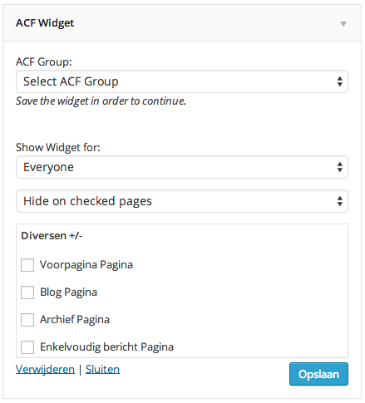The image size is (365, 403).
Task: Click the ACF Widget title heading
Action: point(45,23)
